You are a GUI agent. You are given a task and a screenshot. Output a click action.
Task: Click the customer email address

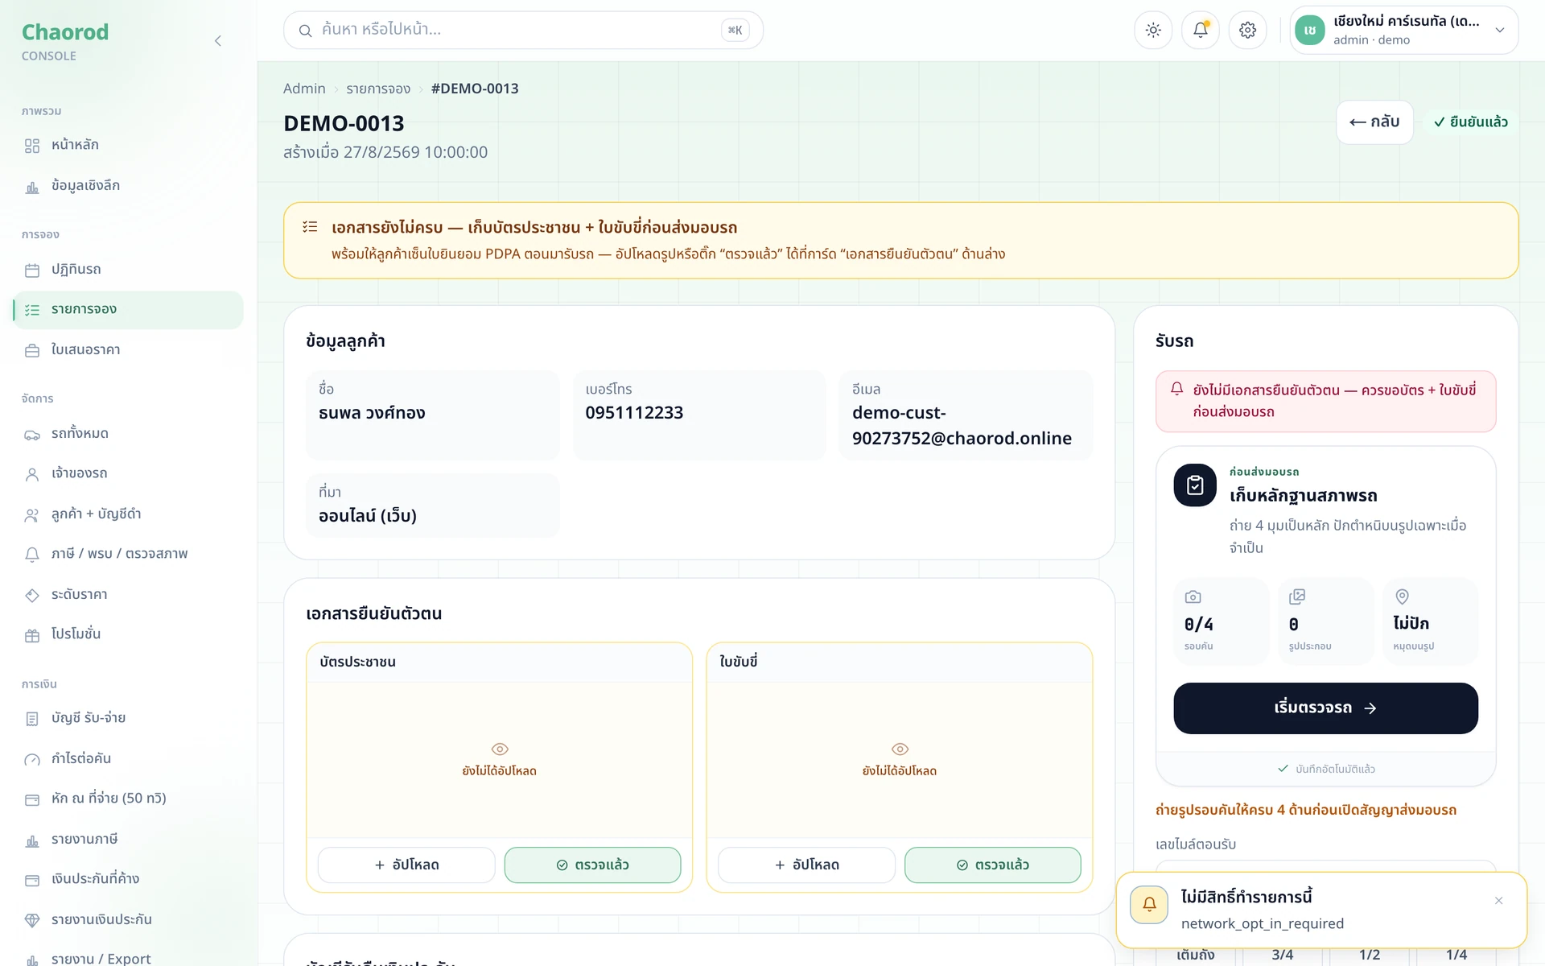(x=962, y=426)
